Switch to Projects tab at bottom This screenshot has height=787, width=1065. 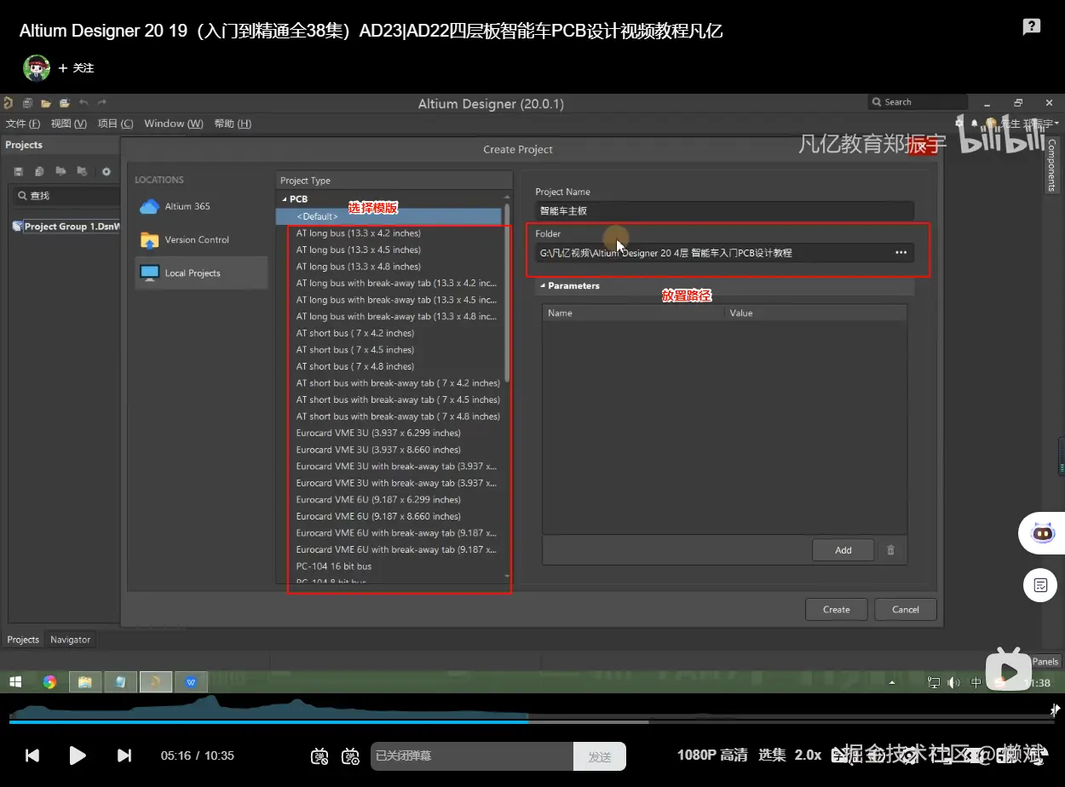(x=23, y=640)
